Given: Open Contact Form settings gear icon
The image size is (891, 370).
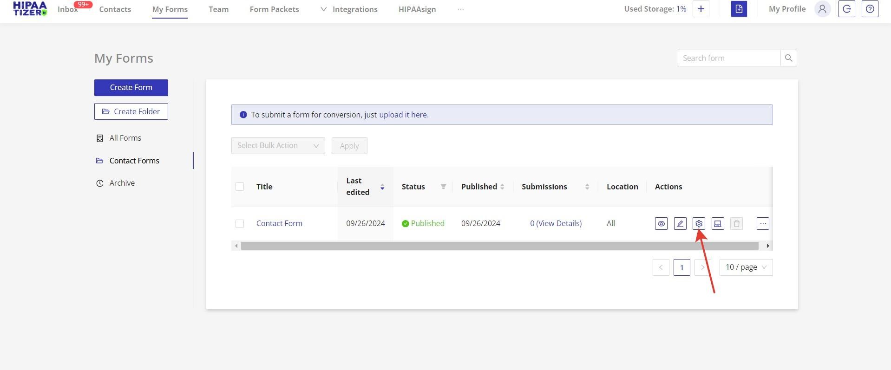Looking at the screenshot, I should 699,224.
